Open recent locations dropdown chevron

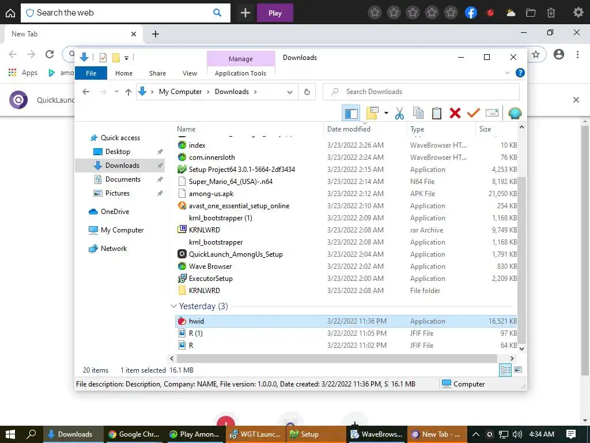click(x=116, y=92)
